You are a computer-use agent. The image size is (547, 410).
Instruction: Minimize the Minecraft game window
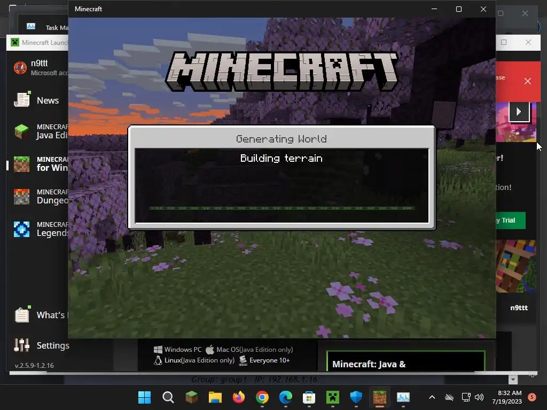tap(434, 9)
